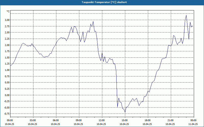Click the 3,00 y-axis label
The image size is (204, 127).
pyautogui.click(x=7, y=20)
